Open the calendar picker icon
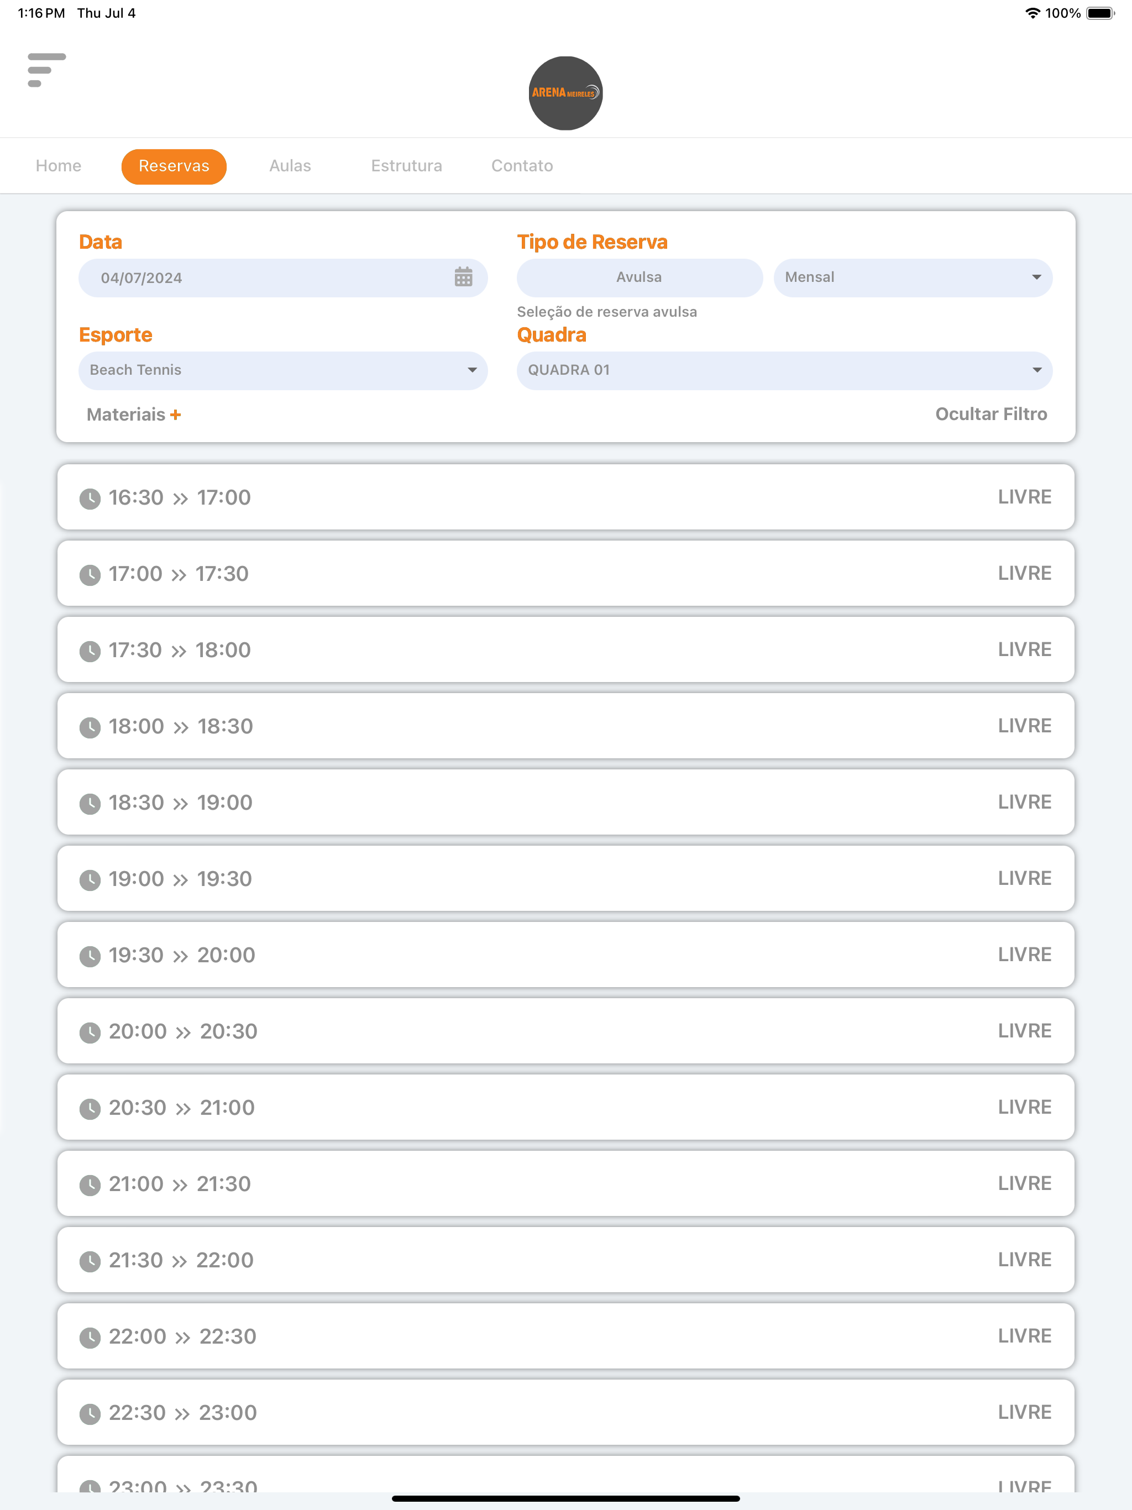 (x=464, y=277)
